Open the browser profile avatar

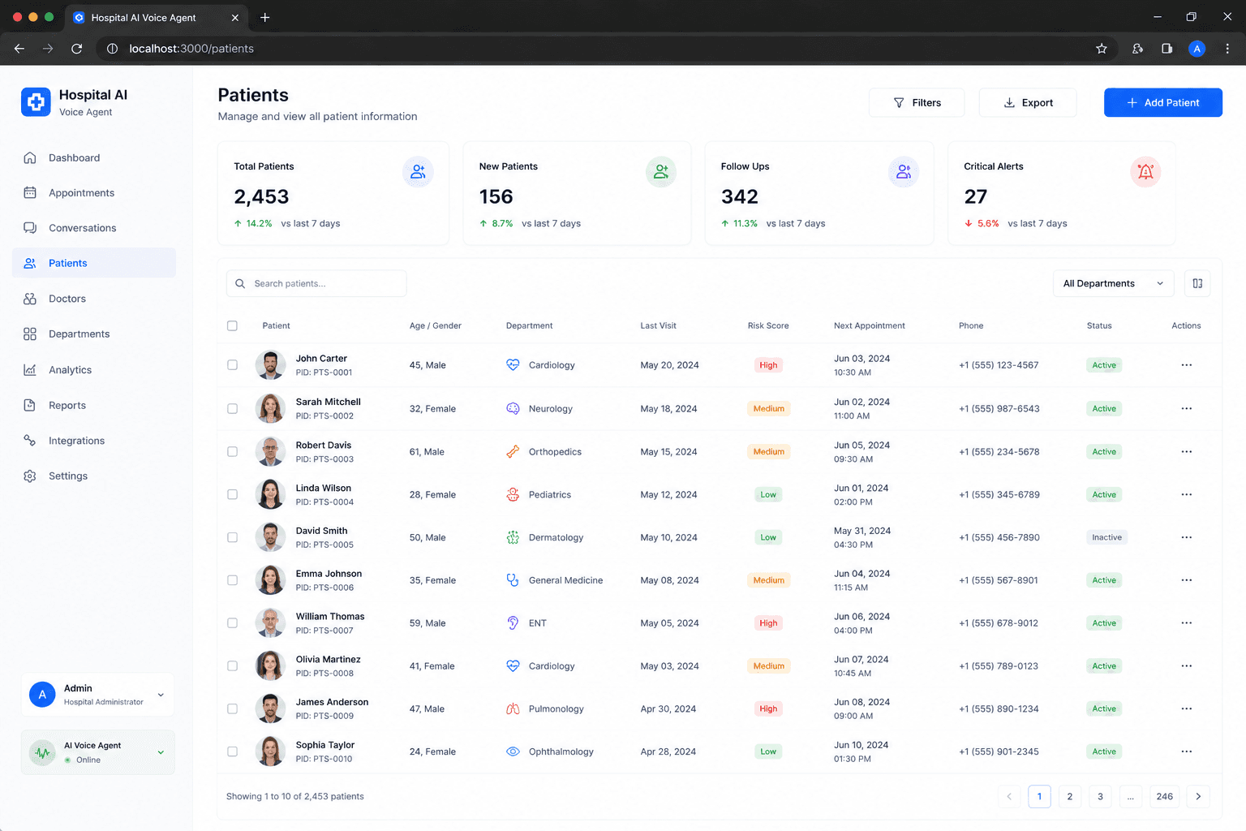[x=1197, y=49]
